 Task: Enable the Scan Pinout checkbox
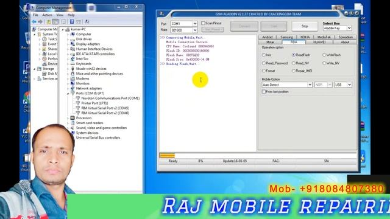click(x=203, y=23)
